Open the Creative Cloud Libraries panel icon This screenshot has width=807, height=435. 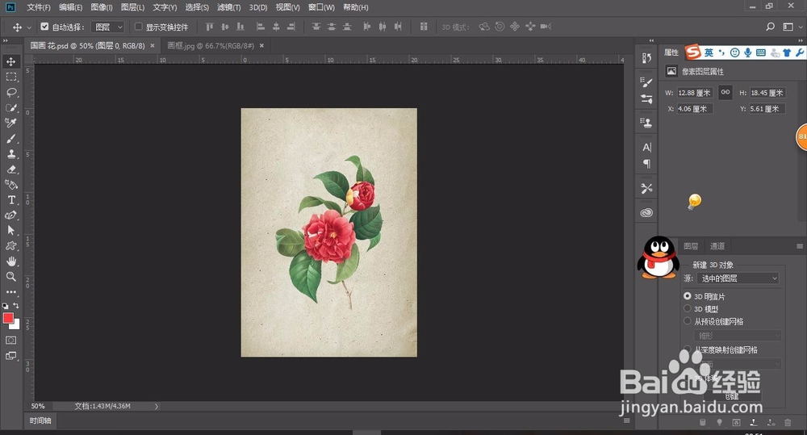point(647,212)
